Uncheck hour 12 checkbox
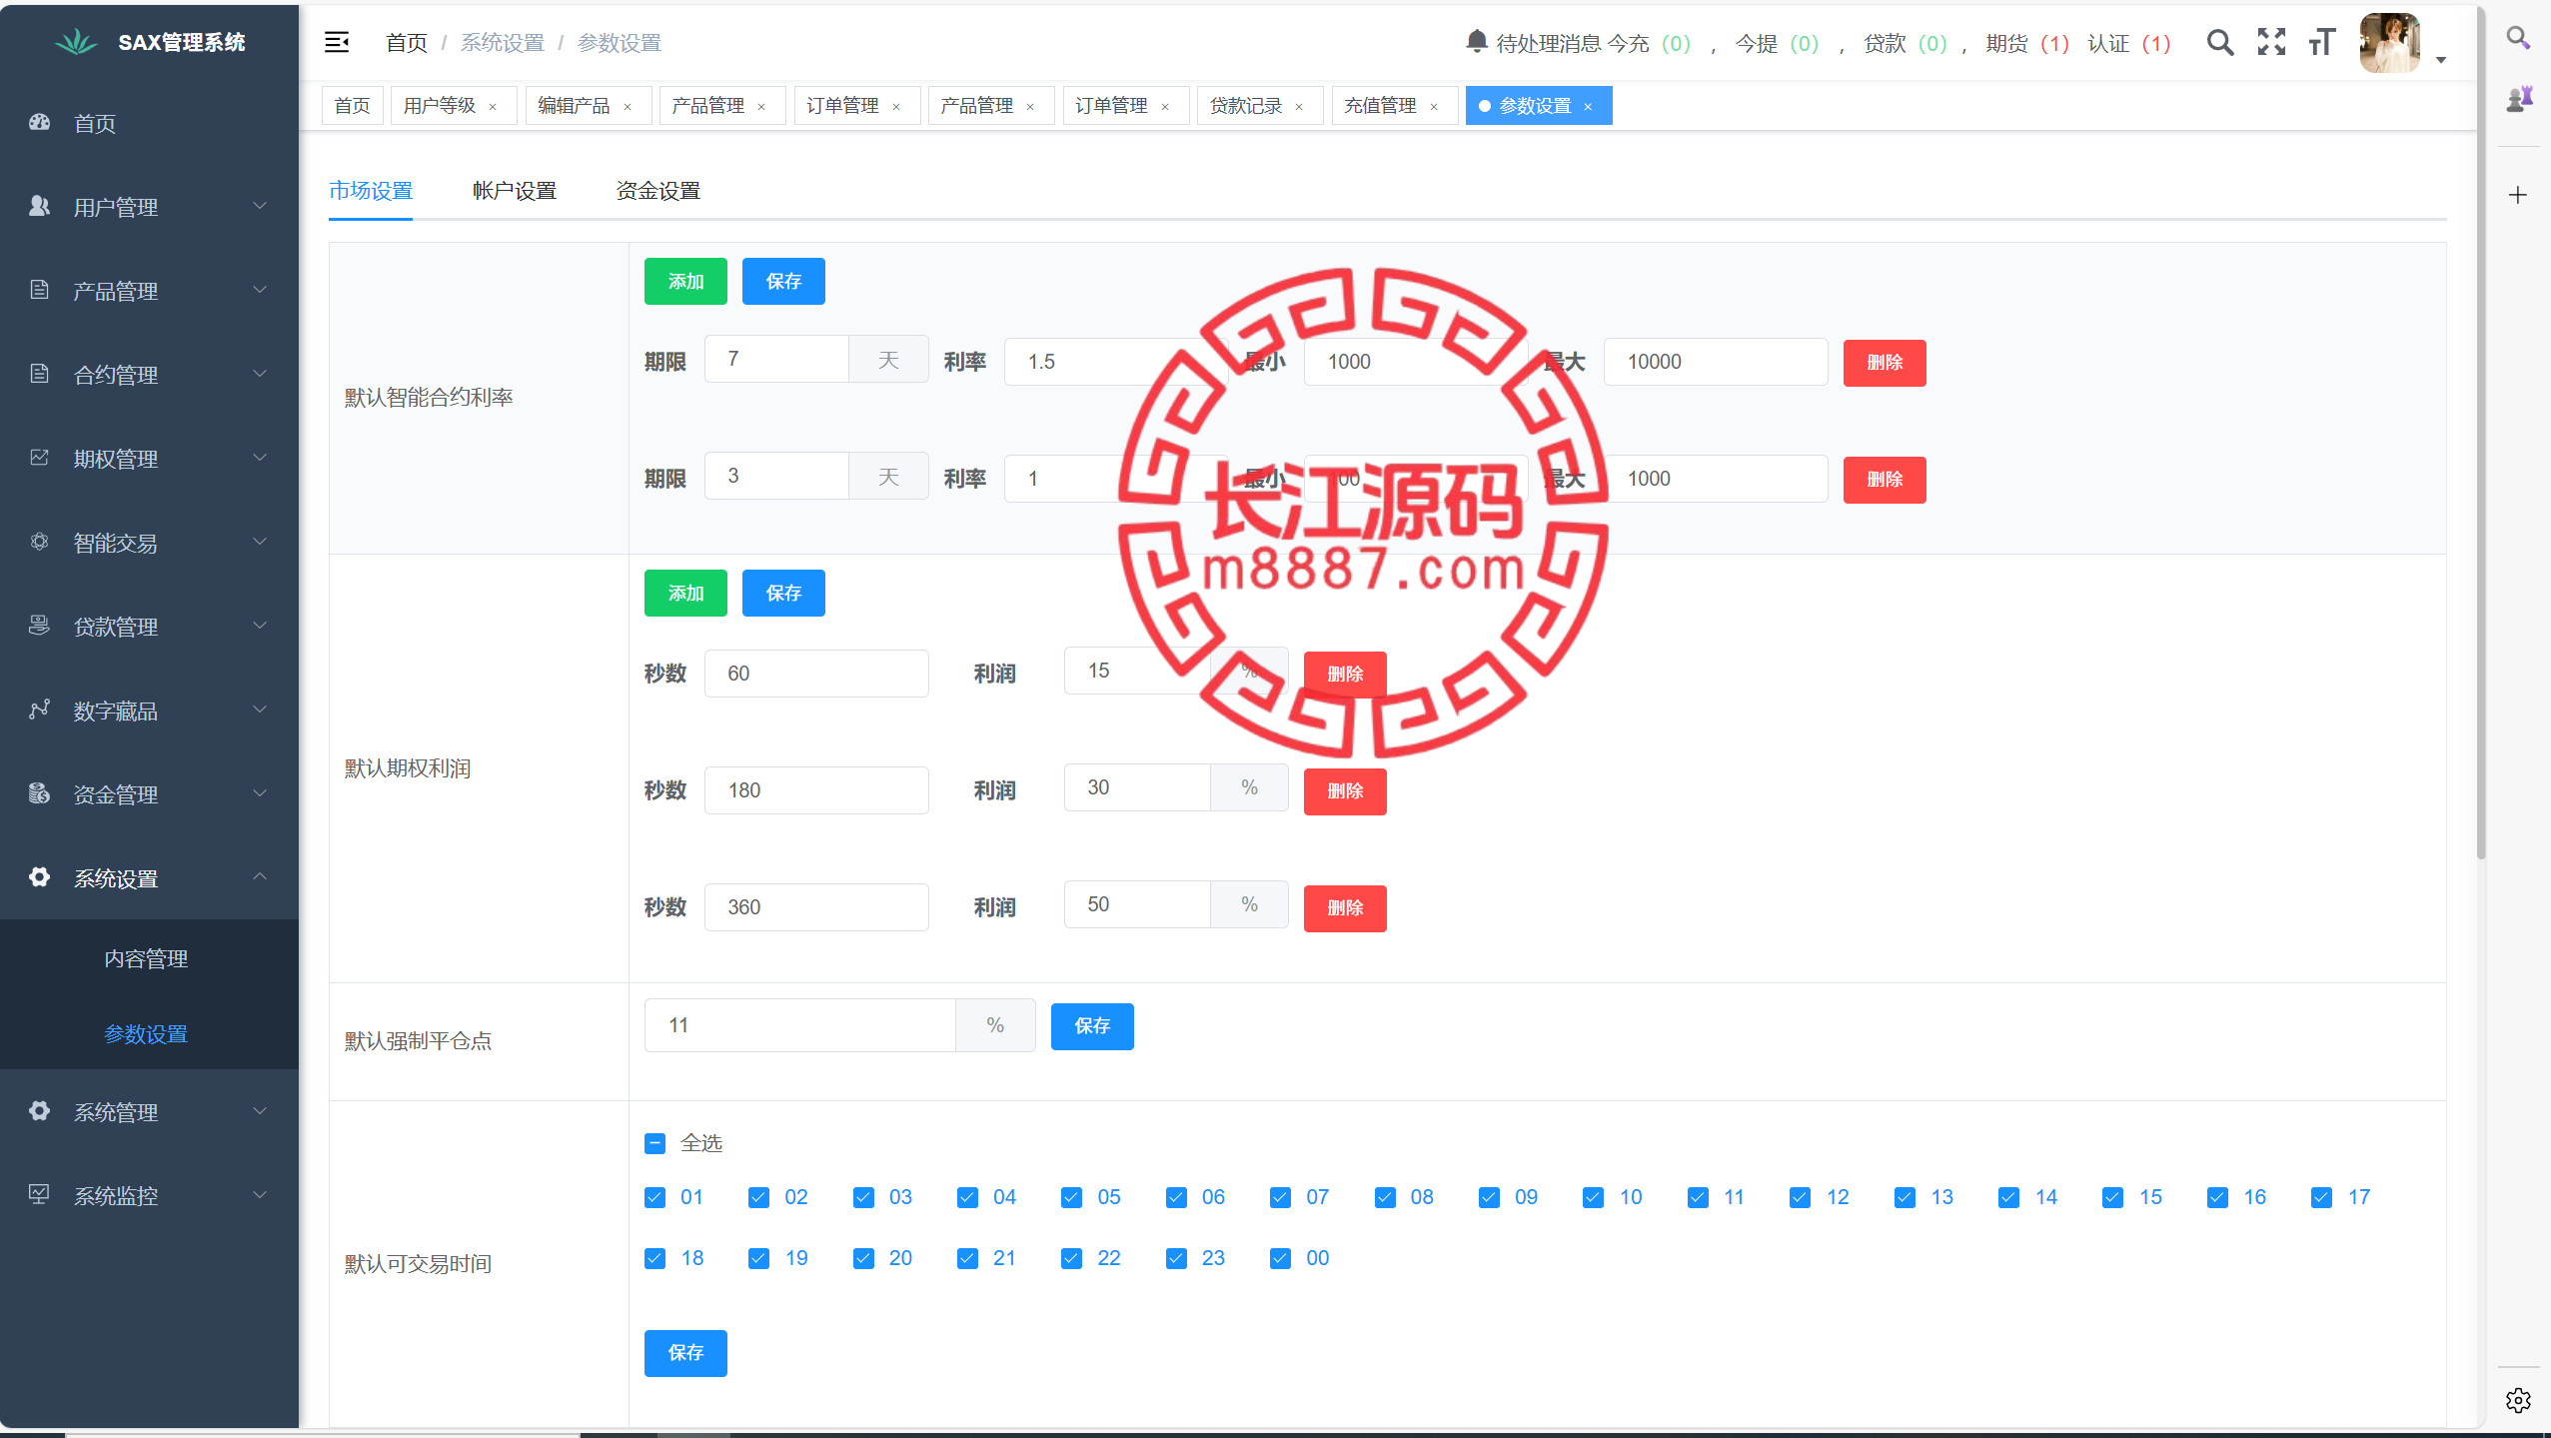Image resolution: width=2551 pixels, height=1438 pixels. (x=1800, y=1197)
